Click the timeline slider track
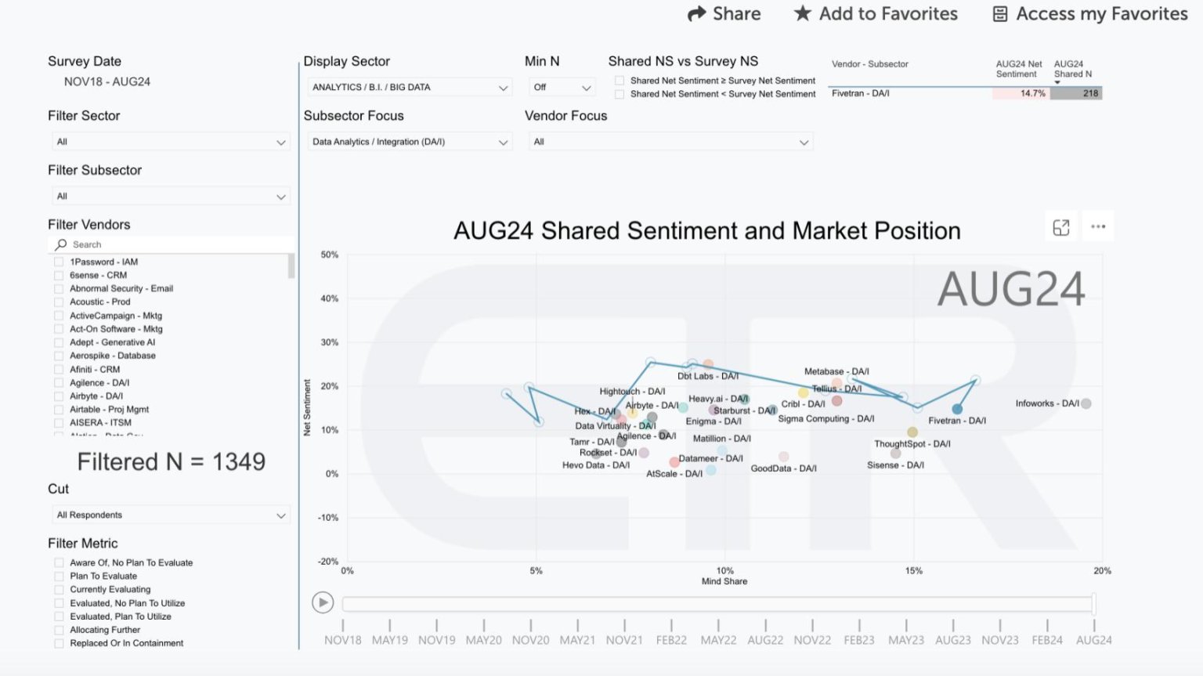Screen dimensions: 1203x676 717,603
